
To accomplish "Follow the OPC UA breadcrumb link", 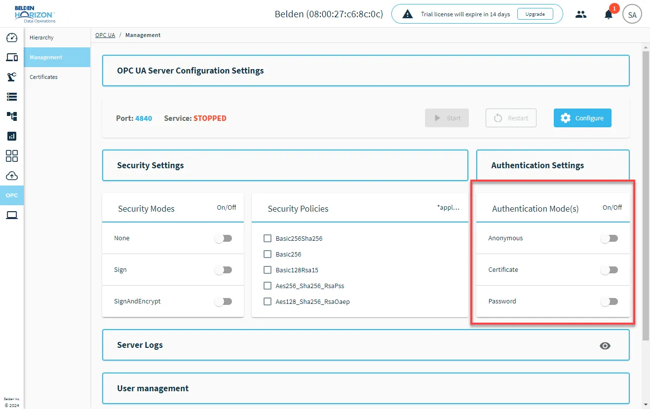I will (x=105, y=35).
